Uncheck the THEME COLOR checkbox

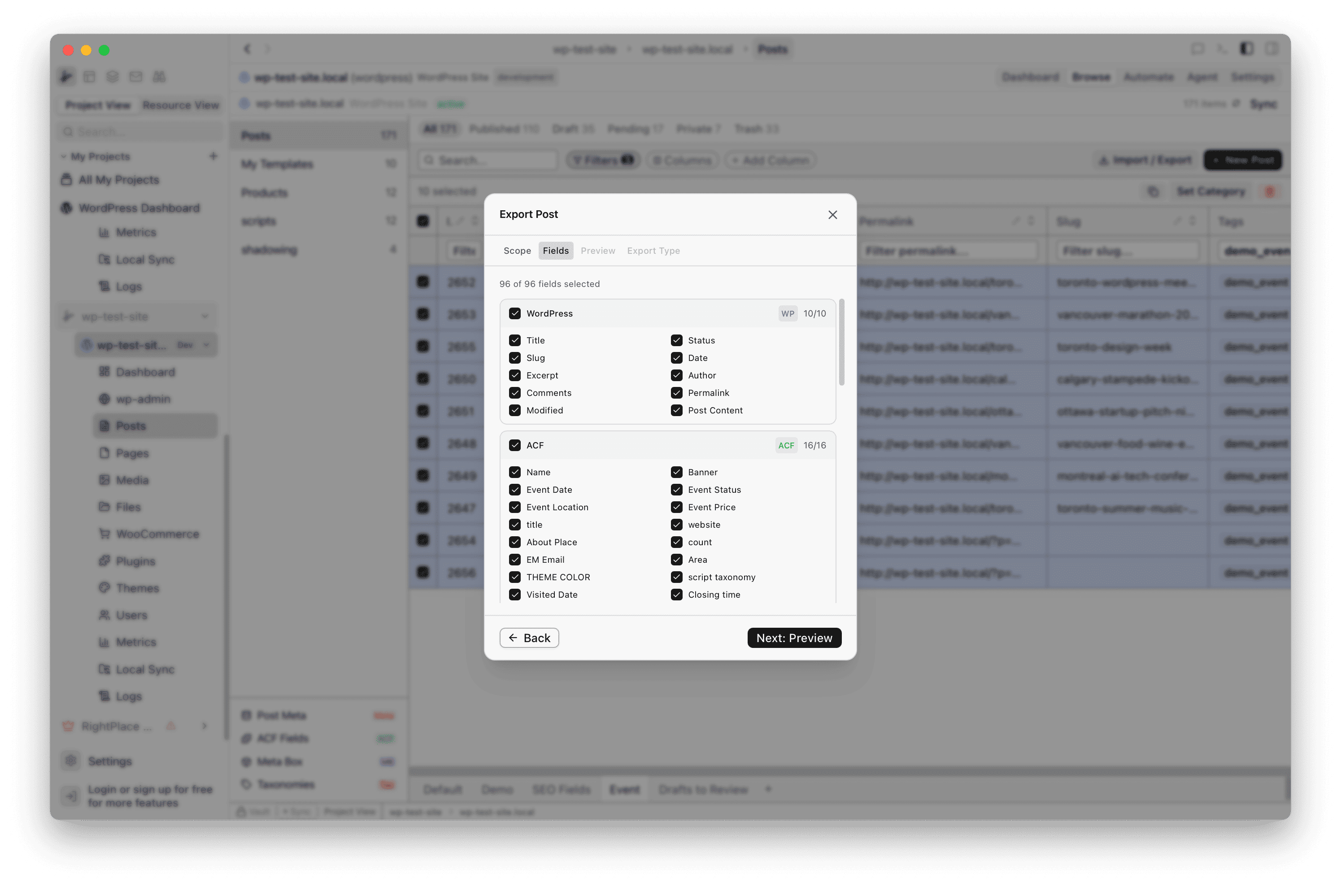(514, 577)
